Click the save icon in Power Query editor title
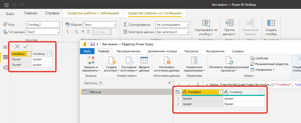 93,44
